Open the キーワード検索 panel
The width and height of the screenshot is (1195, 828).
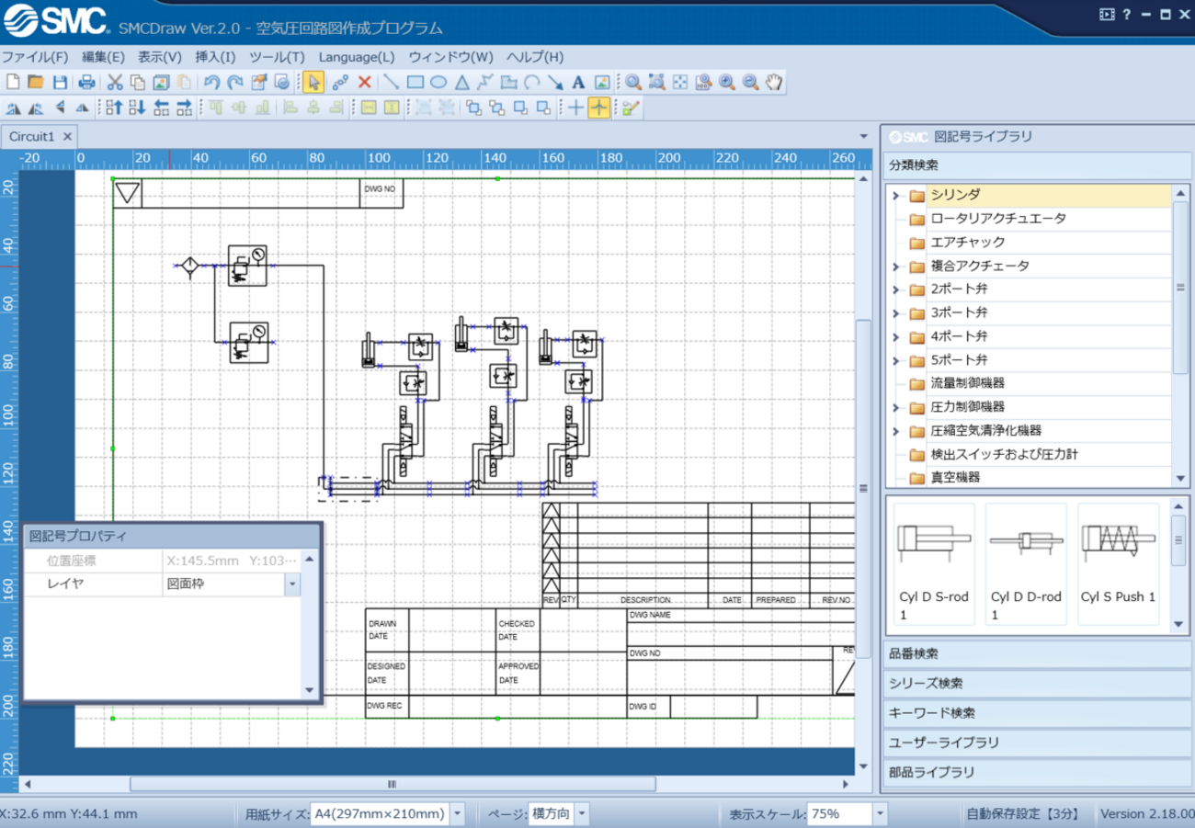pos(1037,713)
